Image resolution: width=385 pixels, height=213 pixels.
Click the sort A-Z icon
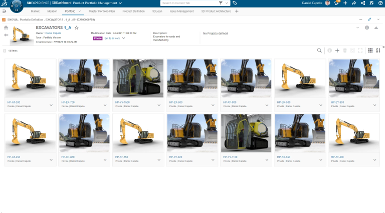tap(378, 50)
